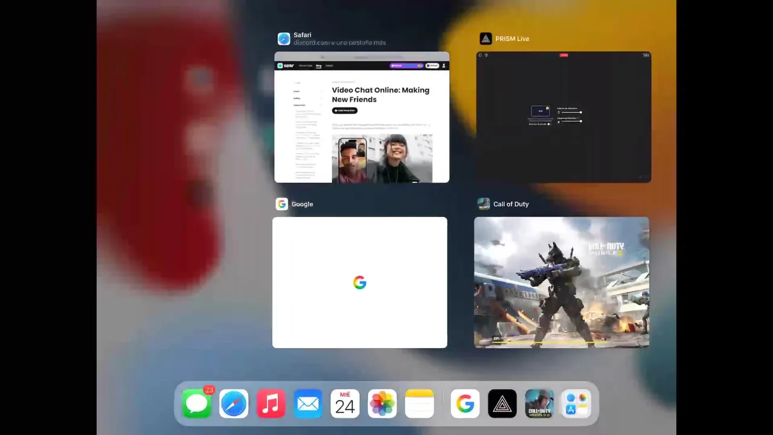773x435 pixels.
Task: Open the Music app in dock
Action: [271, 404]
